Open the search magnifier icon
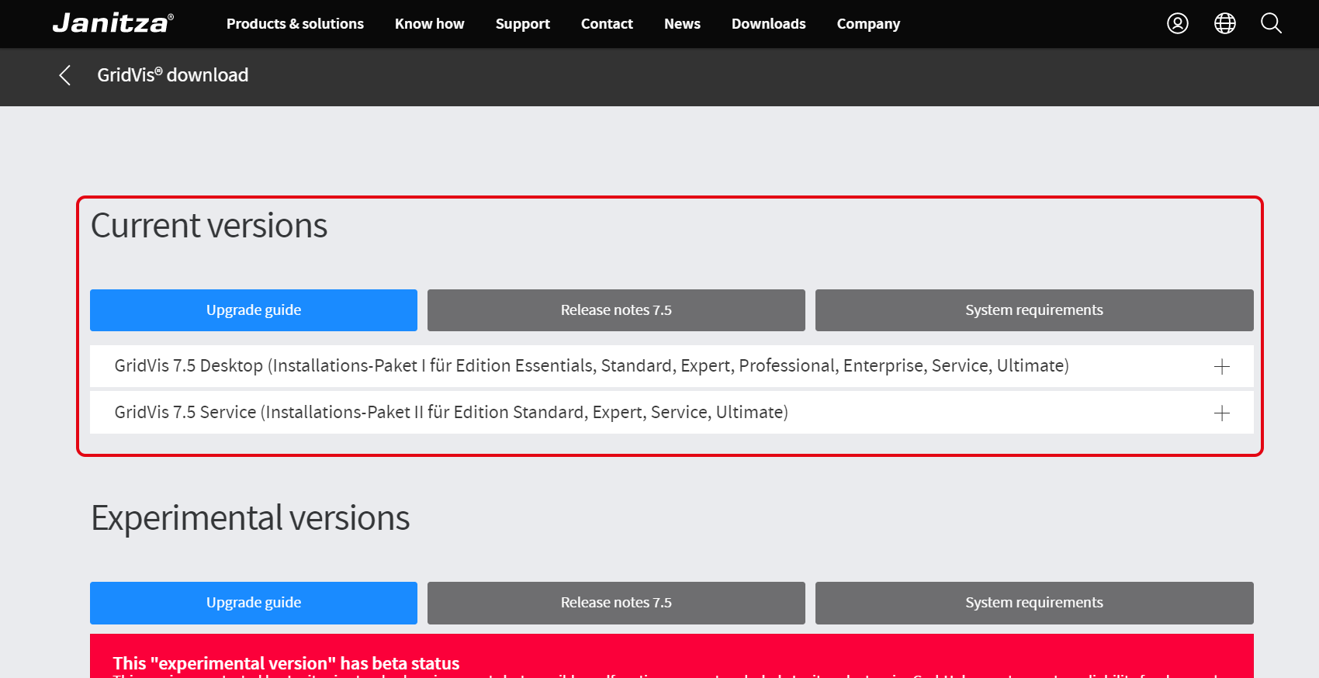This screenshot has width=1319, height=678. coord(1271,23)
